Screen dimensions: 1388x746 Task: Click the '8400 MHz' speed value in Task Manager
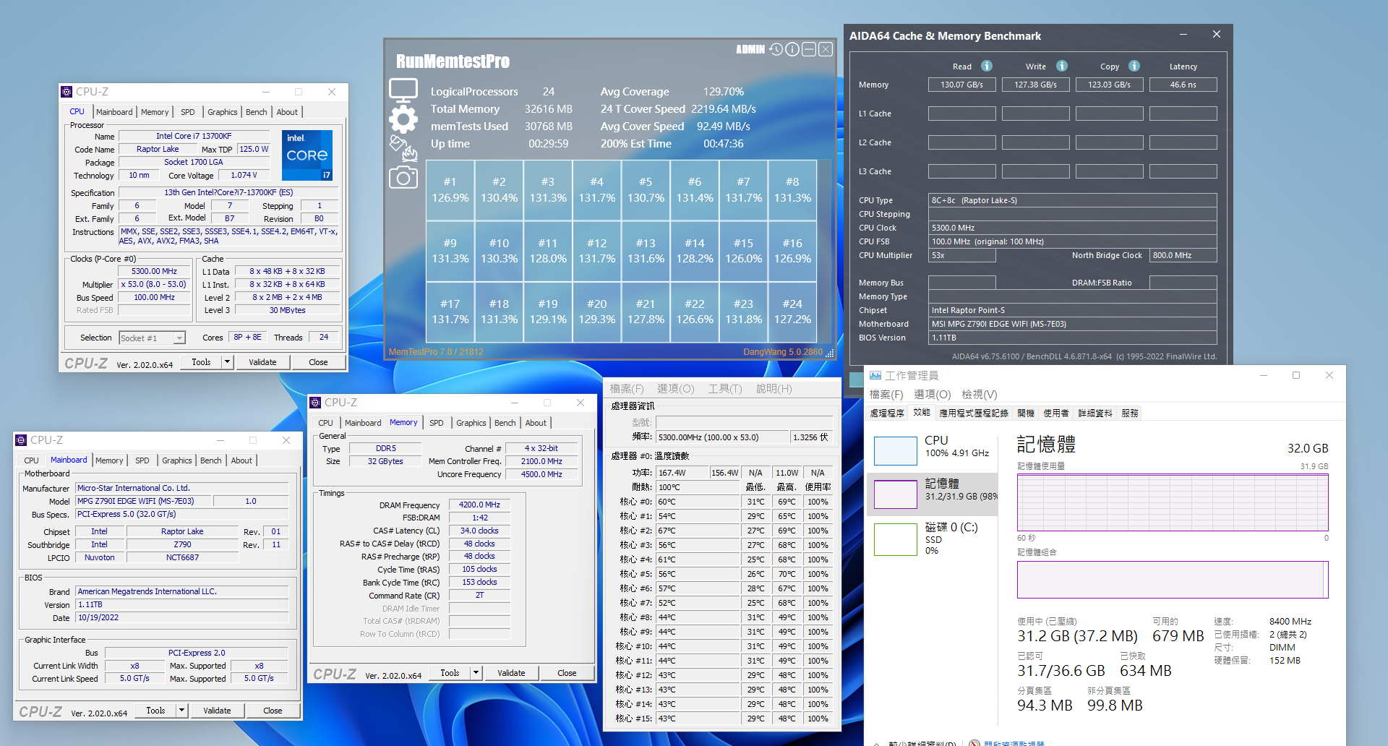1290,622
